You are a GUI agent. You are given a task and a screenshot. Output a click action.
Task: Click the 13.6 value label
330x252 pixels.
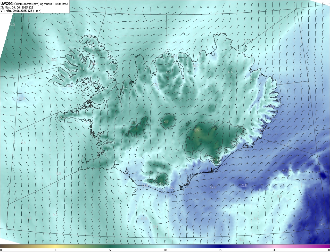pyautogui.click(x=286, y=170)
